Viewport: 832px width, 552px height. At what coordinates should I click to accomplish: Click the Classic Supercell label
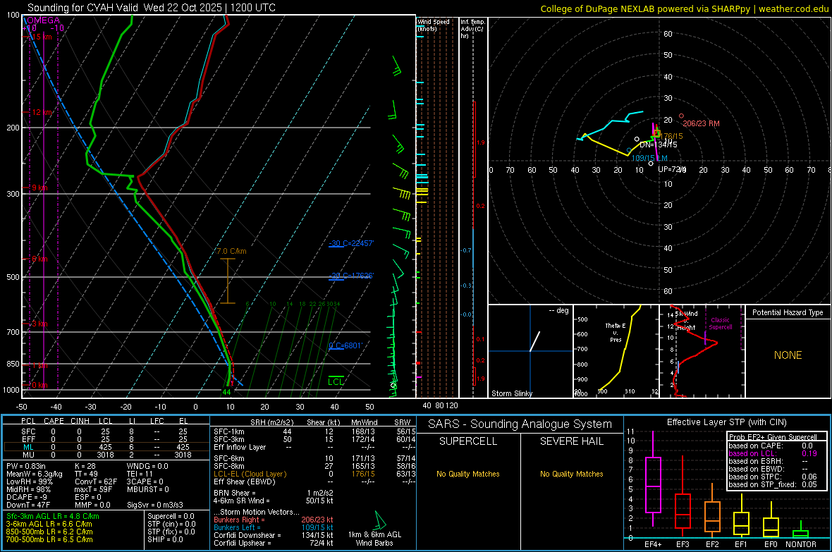pos(720,324)
